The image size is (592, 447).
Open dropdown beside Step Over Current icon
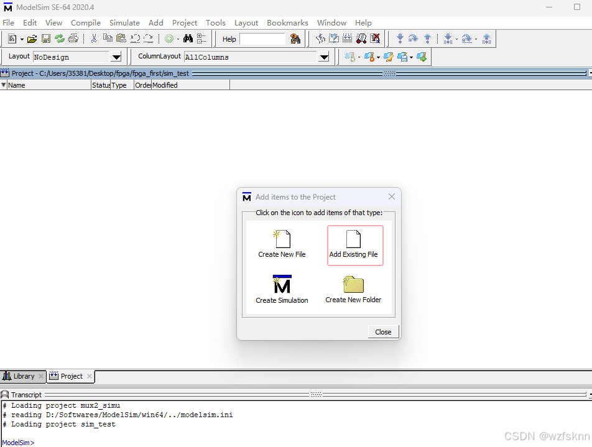[476, 39]
